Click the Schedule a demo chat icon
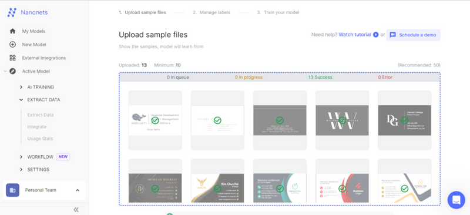The width and height of the screenshot is (470, 215). (x=392, y=35)
